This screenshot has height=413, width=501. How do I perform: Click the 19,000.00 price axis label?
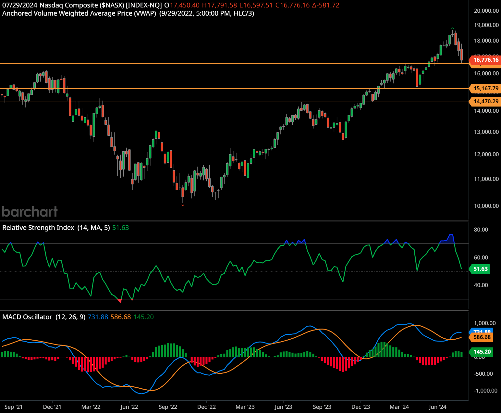[486, 25]
